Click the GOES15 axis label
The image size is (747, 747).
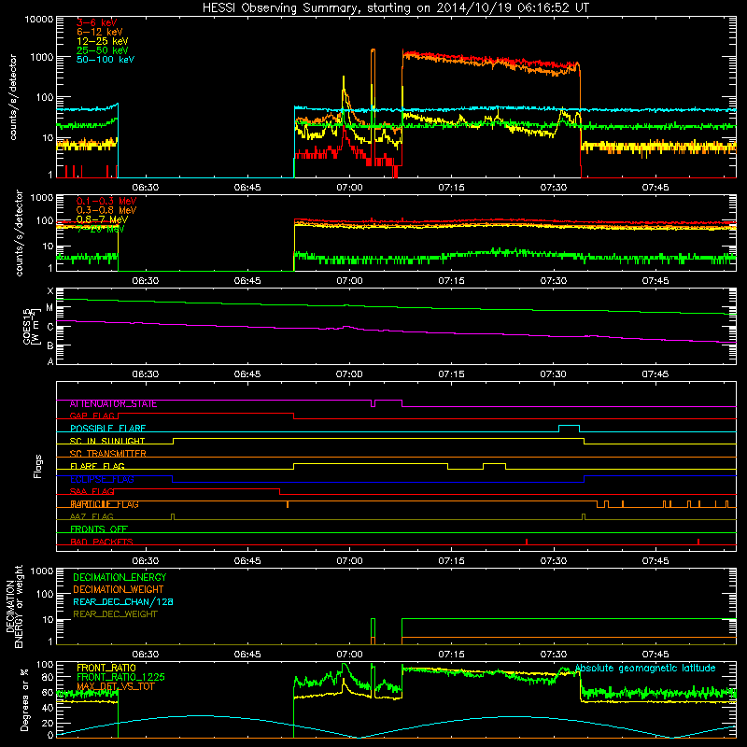pyautogui.click(x=32, y=327)
